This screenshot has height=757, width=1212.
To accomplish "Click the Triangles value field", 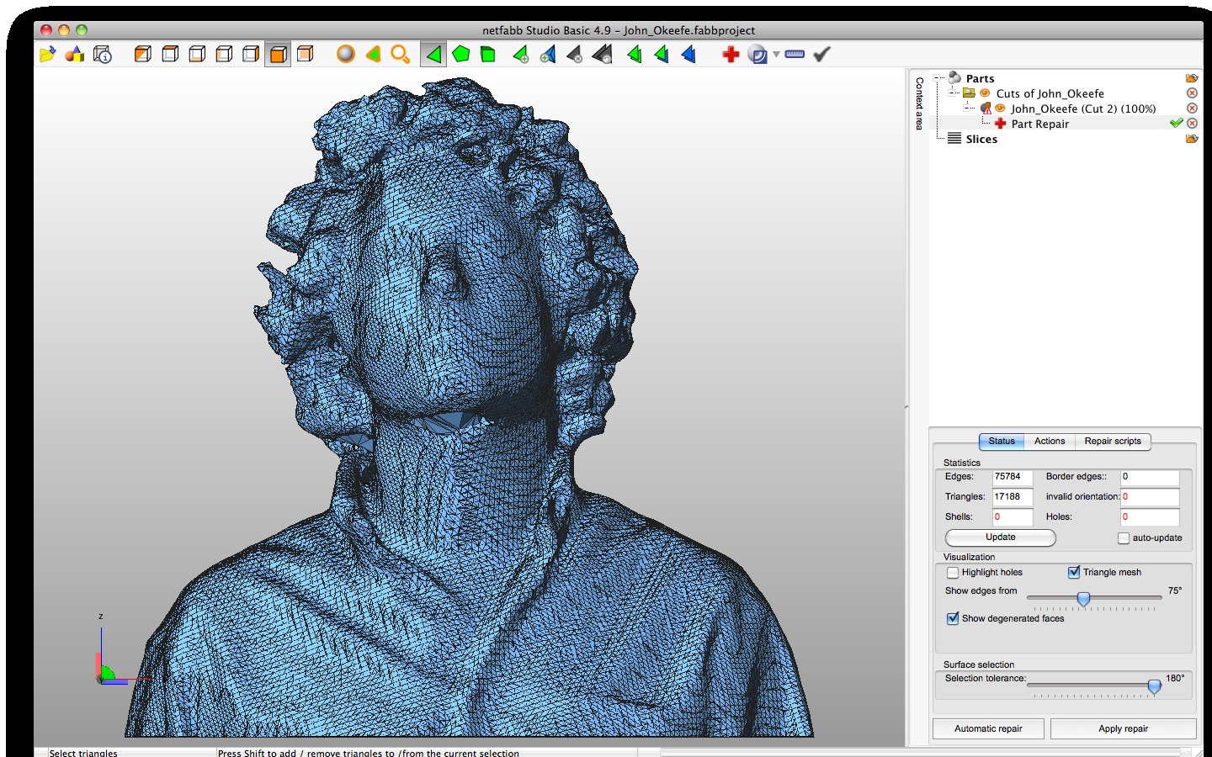I will [1013, 498].
